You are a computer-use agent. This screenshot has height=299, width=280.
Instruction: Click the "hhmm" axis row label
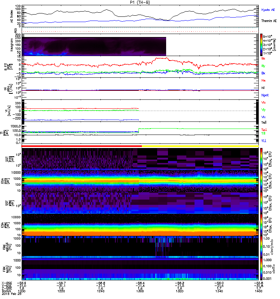pos(6,291)
